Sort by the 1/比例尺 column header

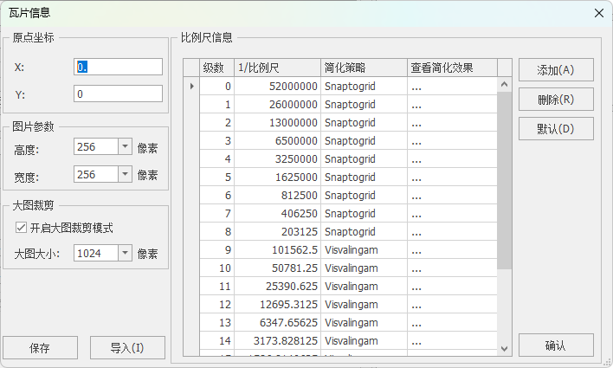point(277,68)
